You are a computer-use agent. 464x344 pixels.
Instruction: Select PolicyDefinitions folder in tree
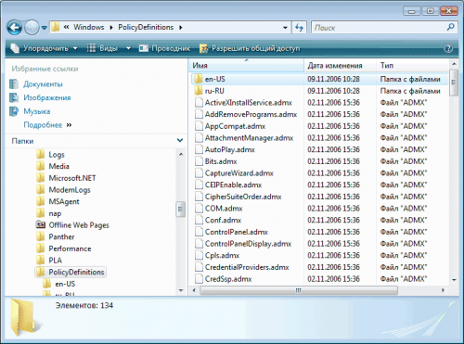(76, 272)
